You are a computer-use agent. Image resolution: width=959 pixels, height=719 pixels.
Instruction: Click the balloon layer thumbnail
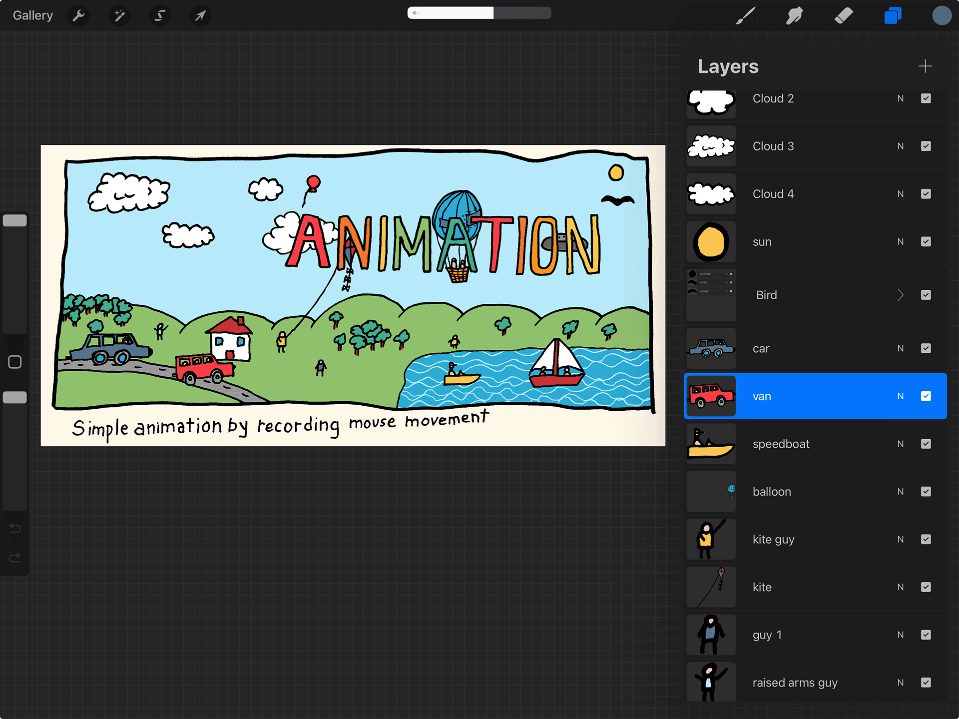pyautogui.click(x=711, y=492)
